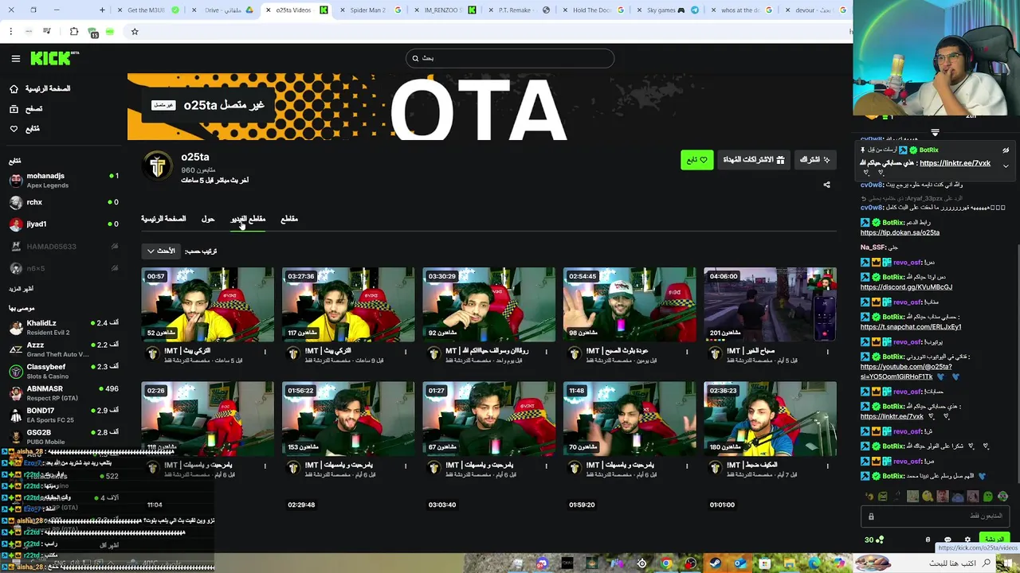Viewport: 1020px width, 573px height.
Task: Open the channel's About tab
Action: tap(208, 219)
